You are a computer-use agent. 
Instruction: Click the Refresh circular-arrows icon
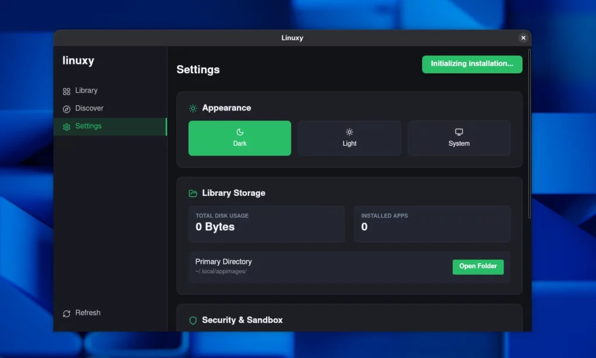point(67,313)
